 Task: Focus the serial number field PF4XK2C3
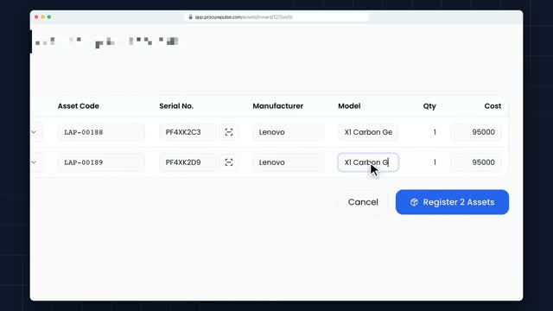[x=188, y=132]
